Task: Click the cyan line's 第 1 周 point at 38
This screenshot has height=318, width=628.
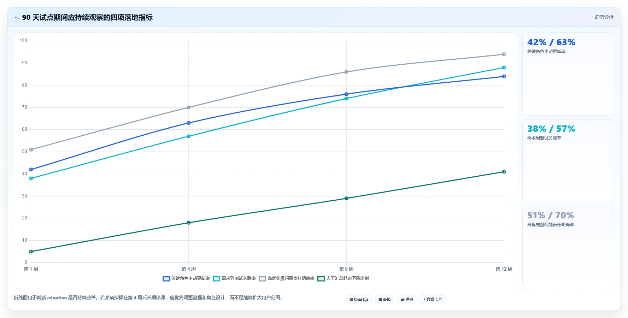Action: pos(31,178)
